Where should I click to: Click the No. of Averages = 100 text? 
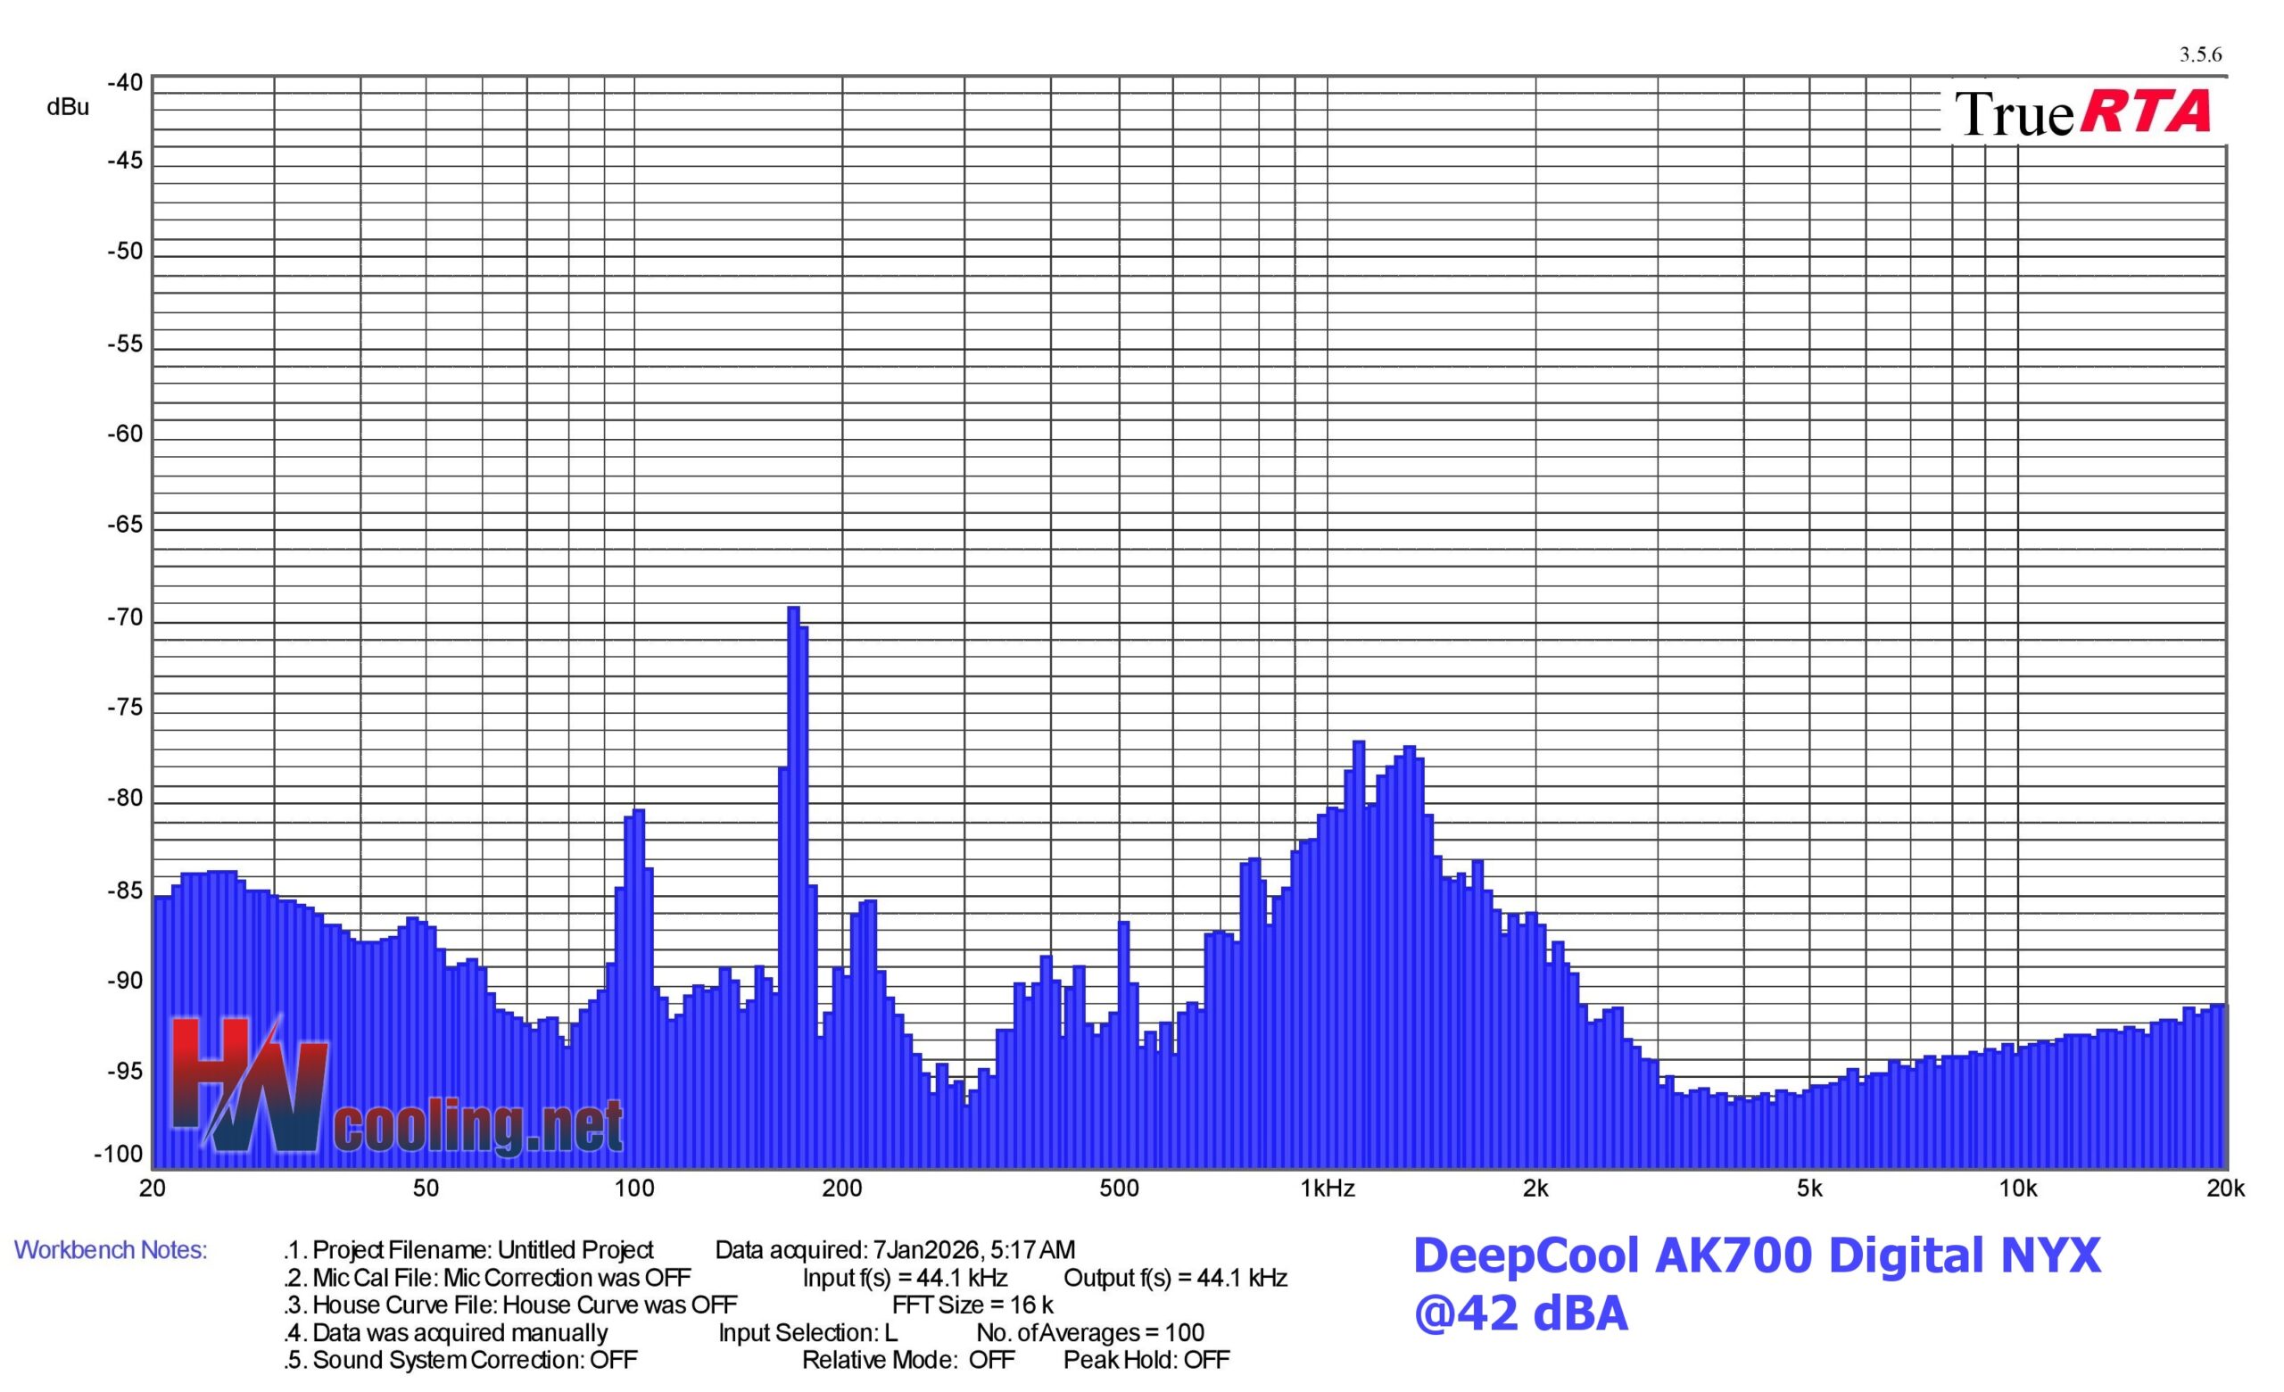pyautogui.click(x=1090, y=1333)
